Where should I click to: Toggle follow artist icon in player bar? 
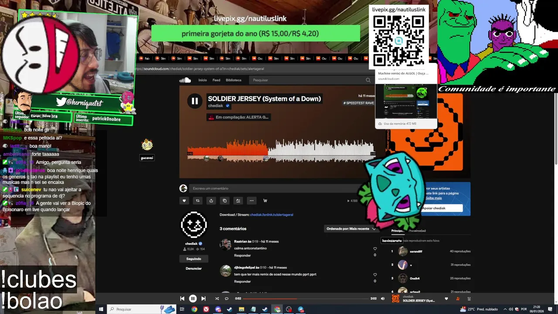pyautogui.click(x=458, y=299)
